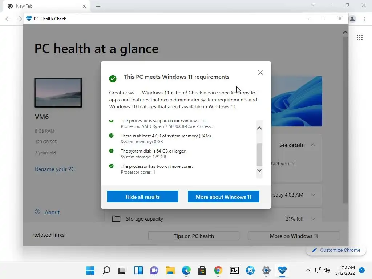Expand the Storage capacity section chevron
Screen dimensions: 372x279
point(313,218)
